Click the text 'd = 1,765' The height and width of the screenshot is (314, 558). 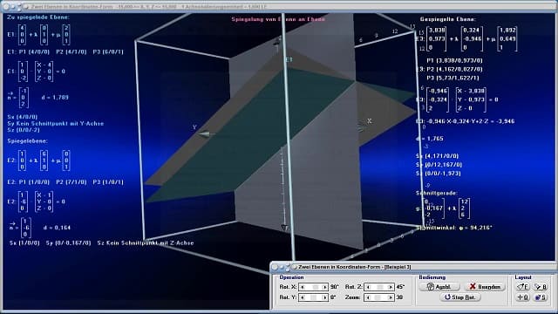click(430, 139)
